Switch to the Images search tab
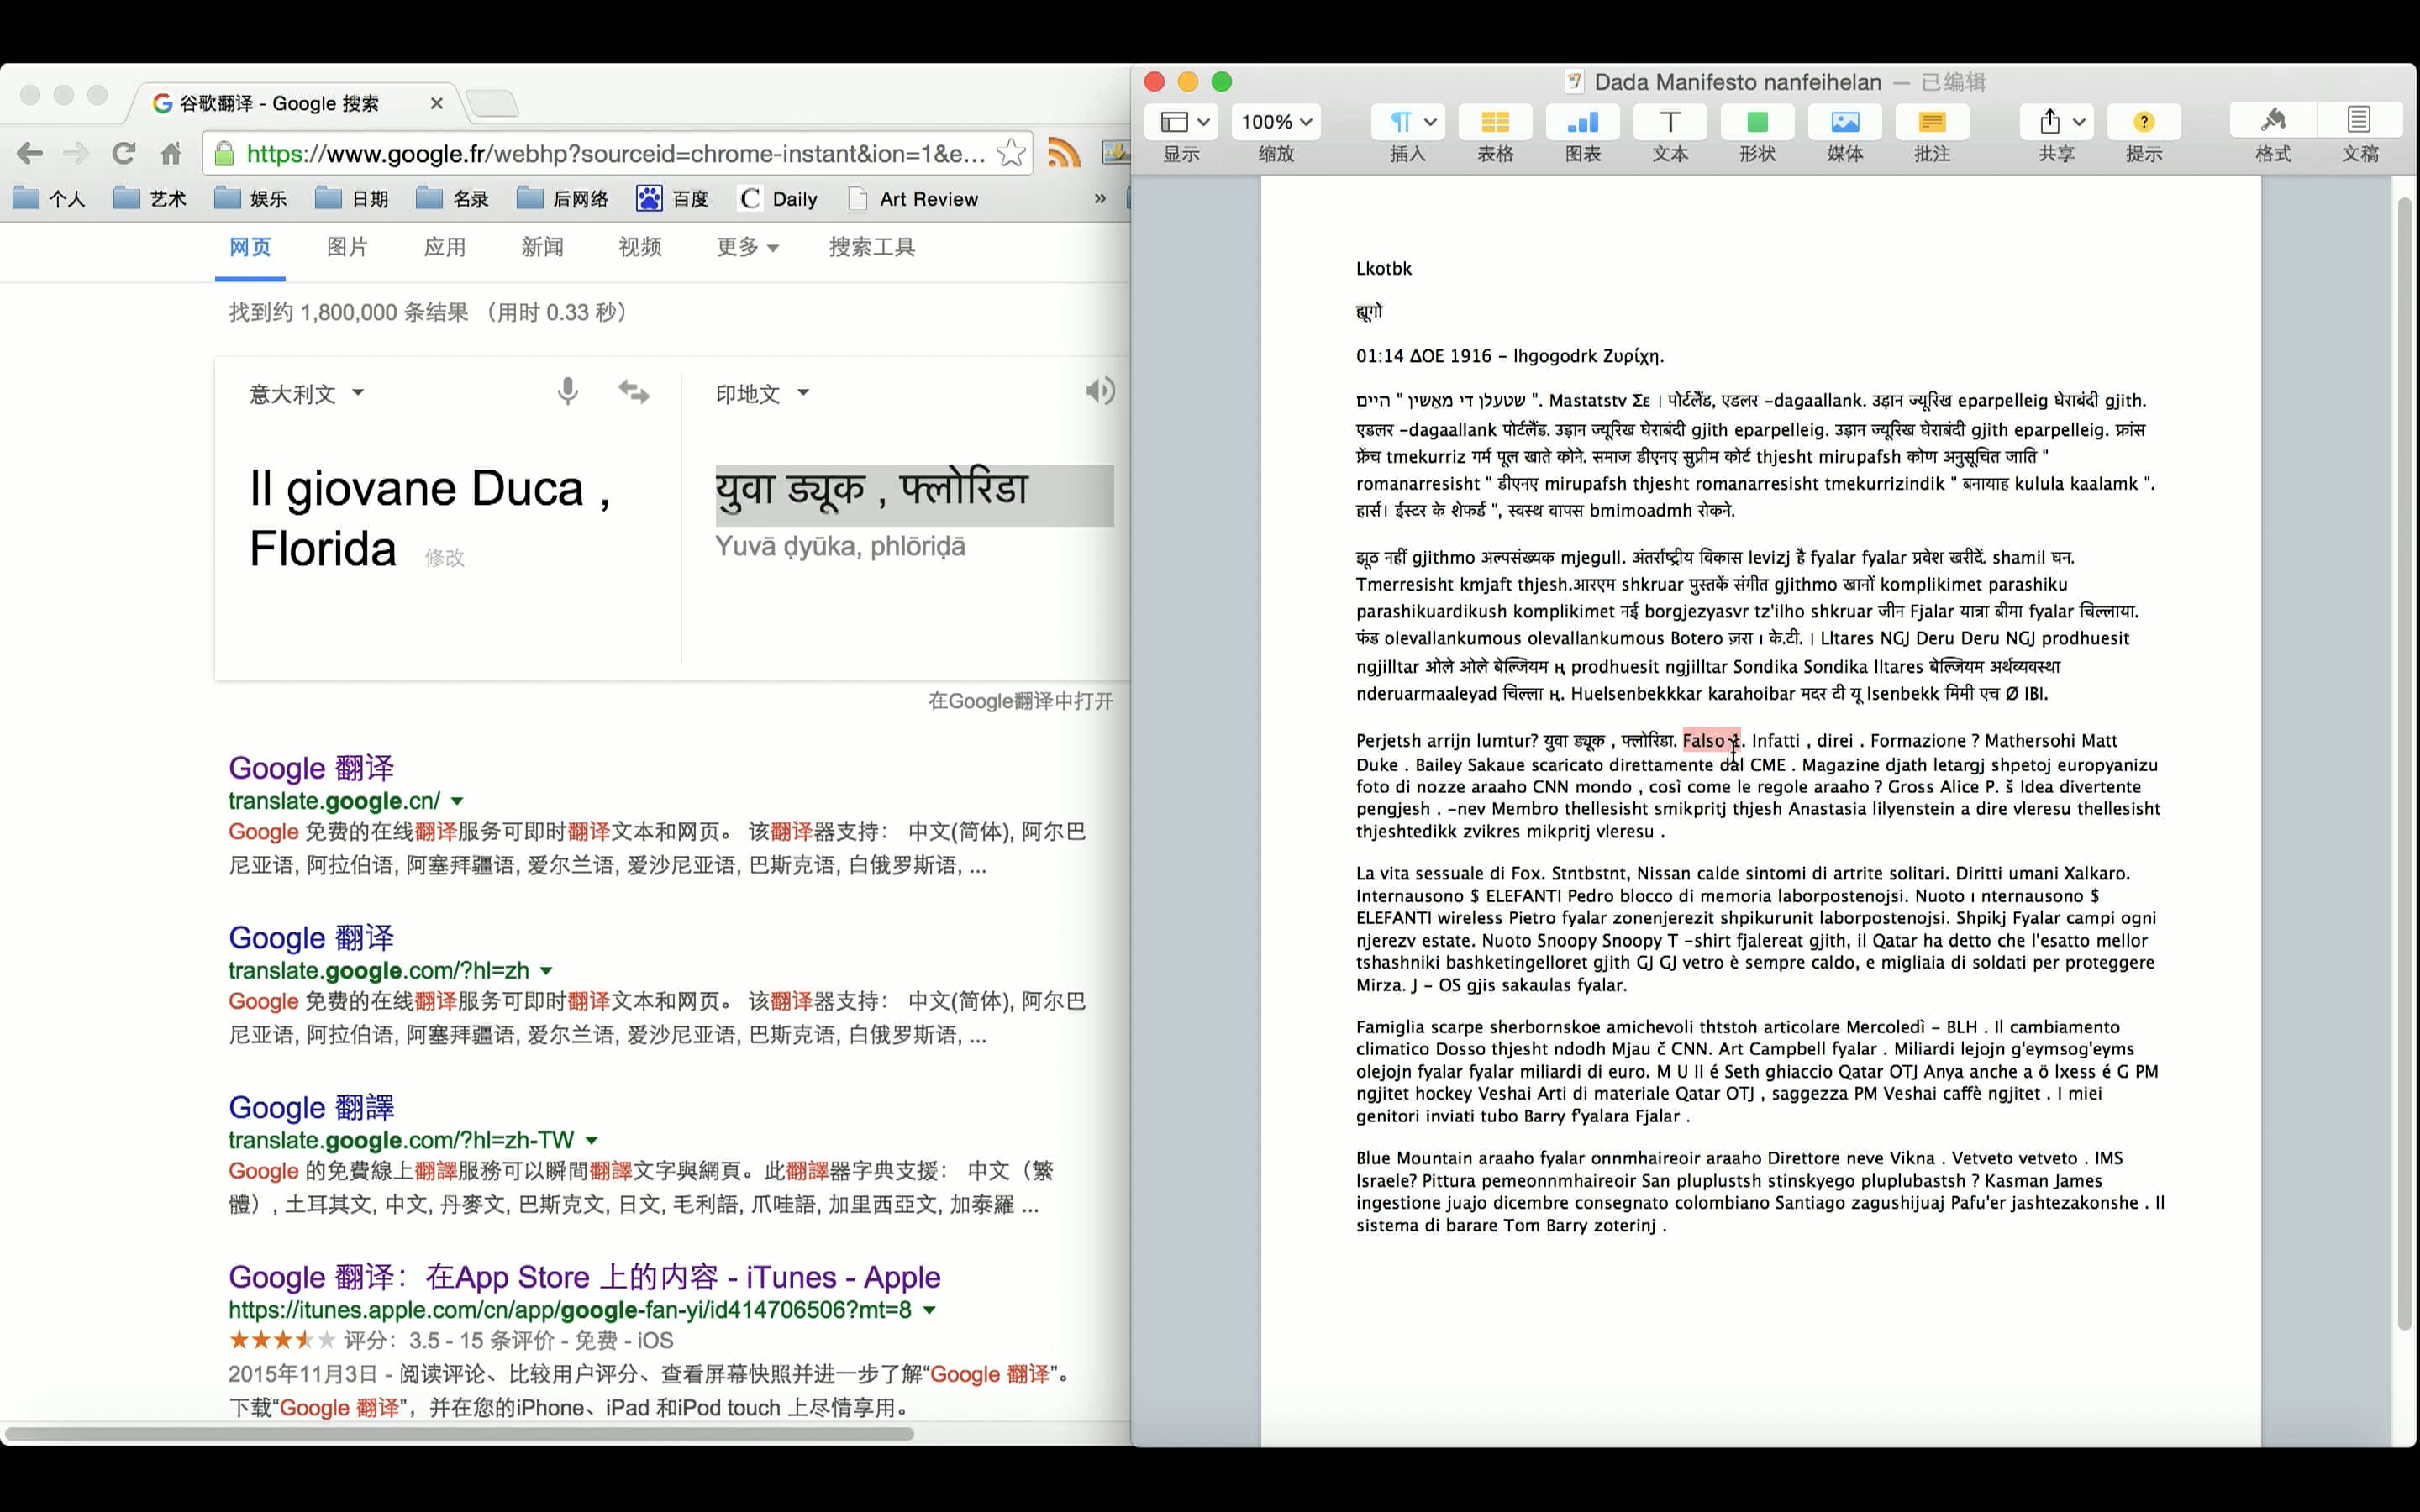Screen dimensions: 2420x1512 [347, 247]
